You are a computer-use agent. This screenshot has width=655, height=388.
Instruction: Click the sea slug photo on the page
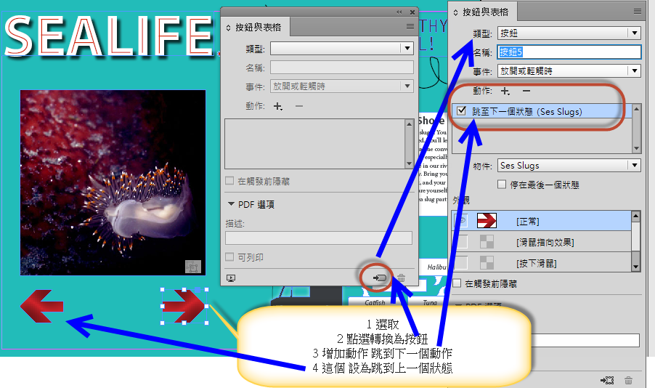click(113, 182)
